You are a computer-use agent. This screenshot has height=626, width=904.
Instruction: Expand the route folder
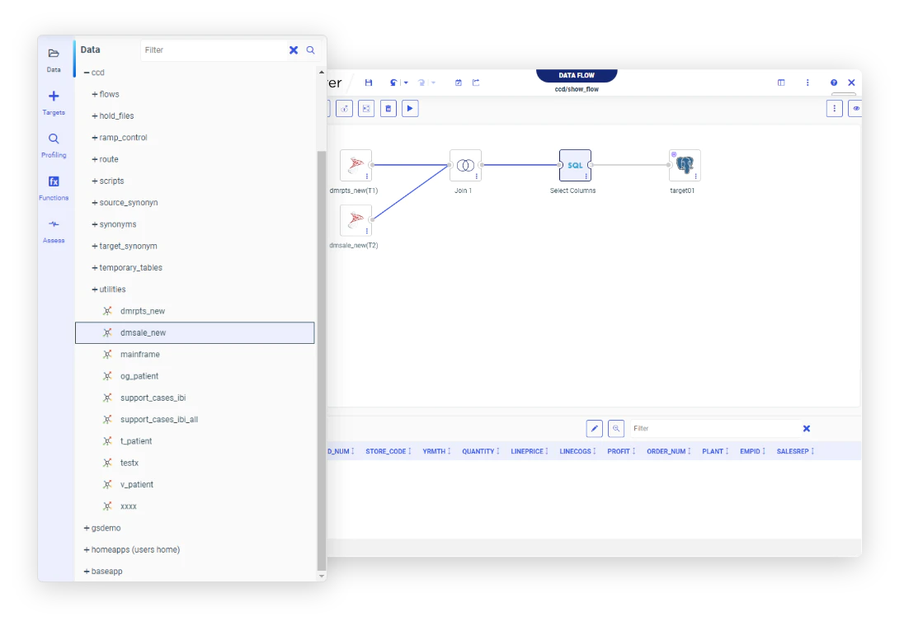[x=95, y=159]
